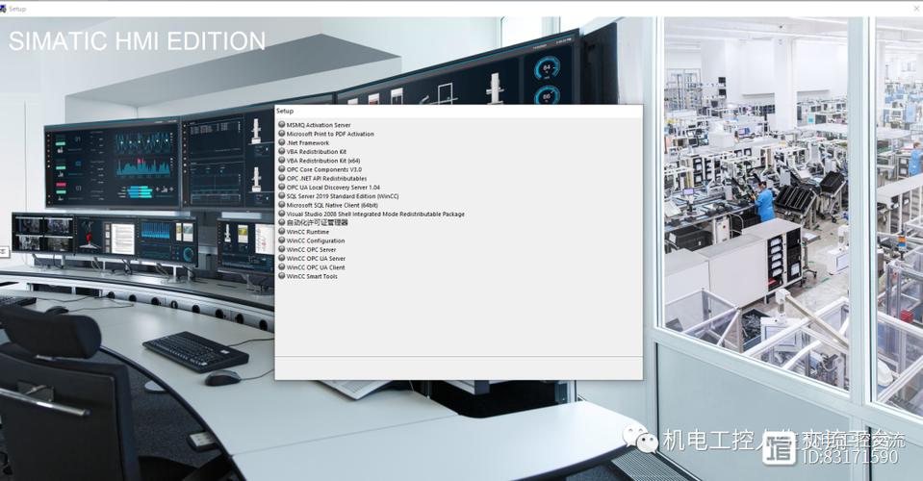The height and width of the screenshot is (481, 923).
Task: Click the status bullet beside Microsoft Print to PDF Activation
Action: [281, 134]
